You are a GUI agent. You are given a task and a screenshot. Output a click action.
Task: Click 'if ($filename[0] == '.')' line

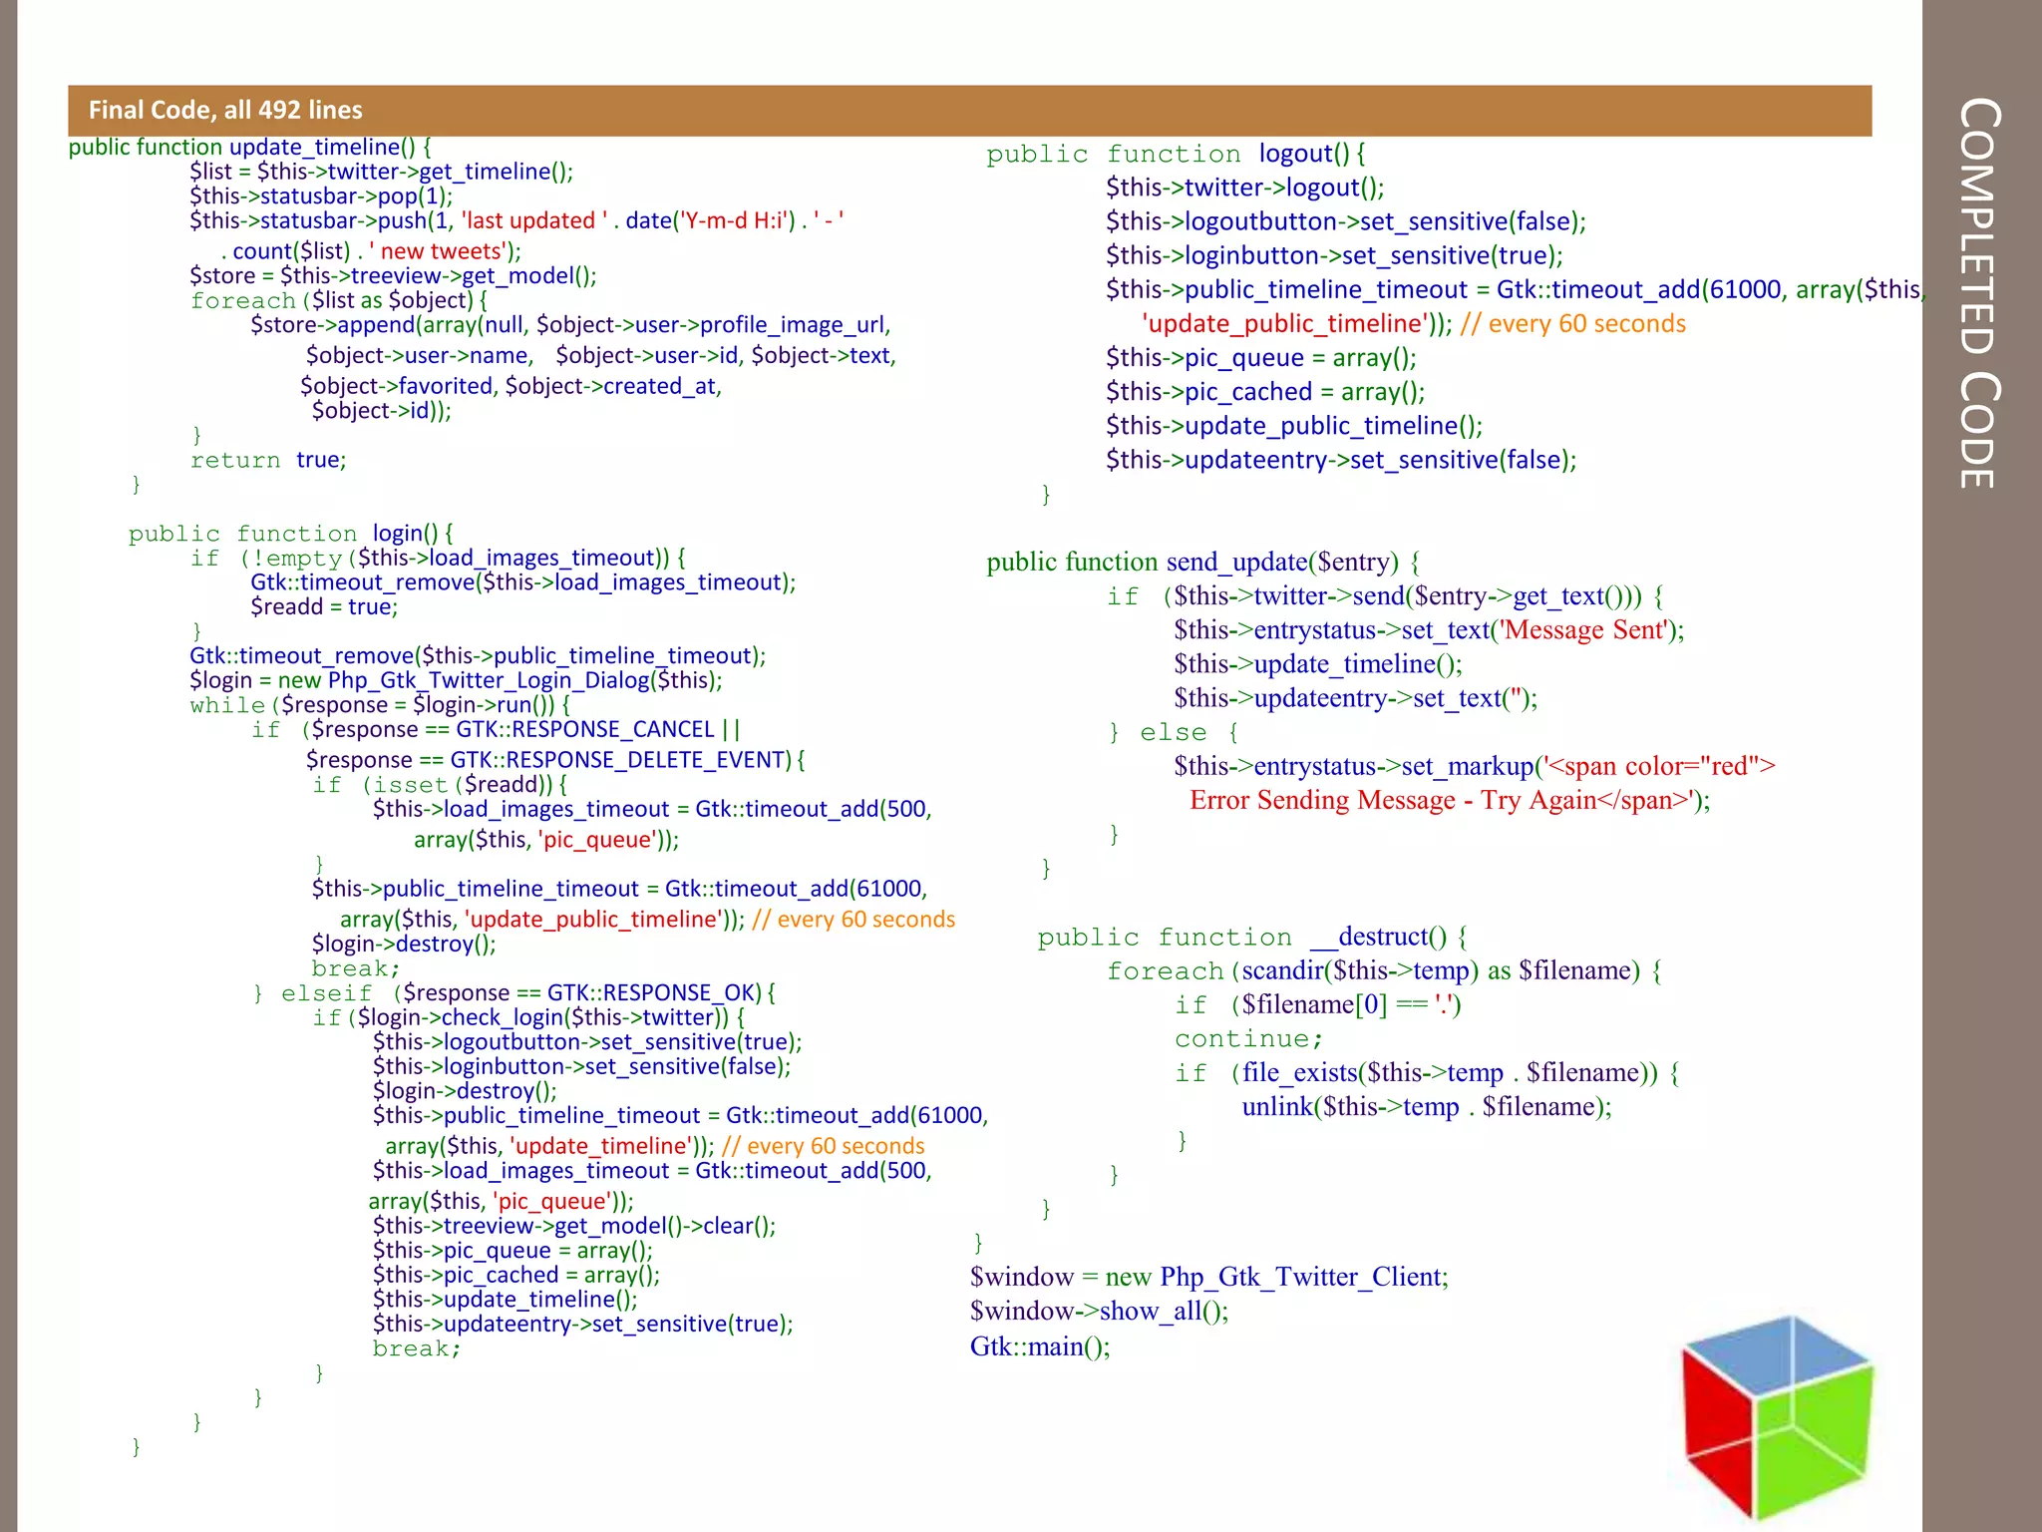pos(1318,1004)
